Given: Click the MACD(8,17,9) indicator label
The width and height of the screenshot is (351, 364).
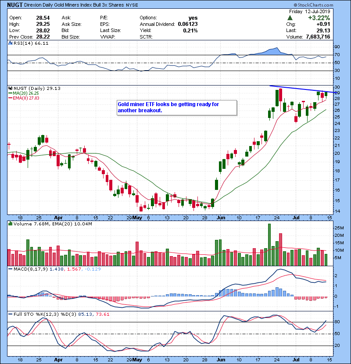Looking at the screenshot, I should point(31,269).
